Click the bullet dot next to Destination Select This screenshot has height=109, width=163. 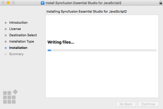[6, 35]
